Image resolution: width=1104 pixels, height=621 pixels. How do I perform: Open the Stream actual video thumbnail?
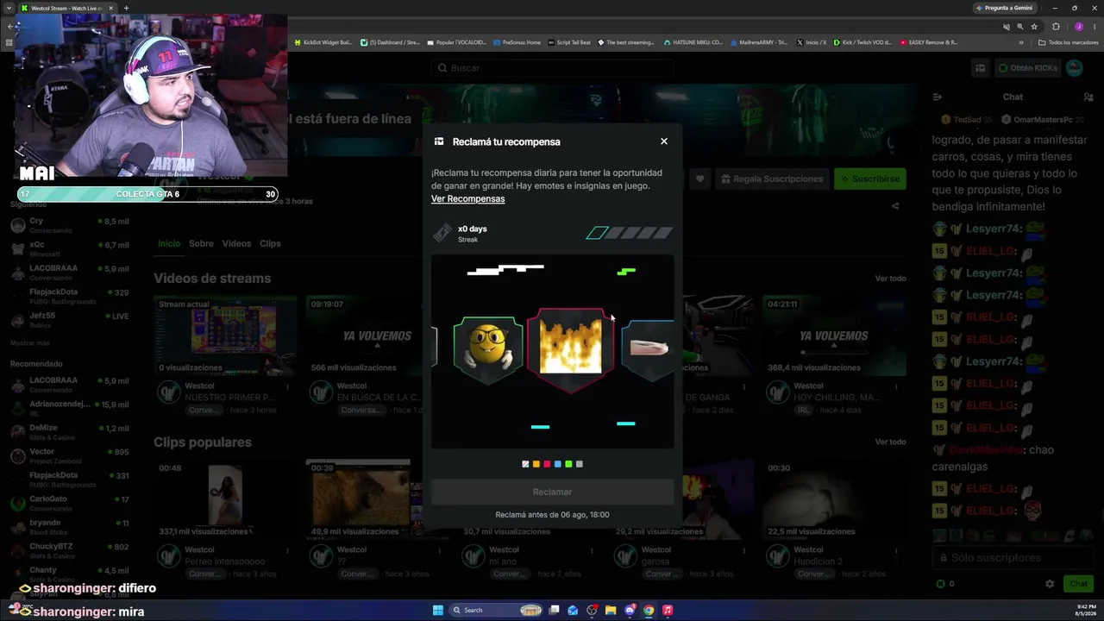pos(225,336)
